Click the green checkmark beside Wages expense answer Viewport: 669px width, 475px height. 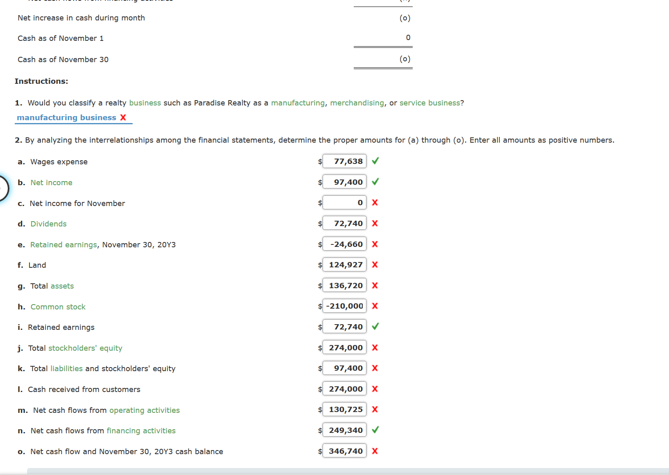(x=375, y=161)
